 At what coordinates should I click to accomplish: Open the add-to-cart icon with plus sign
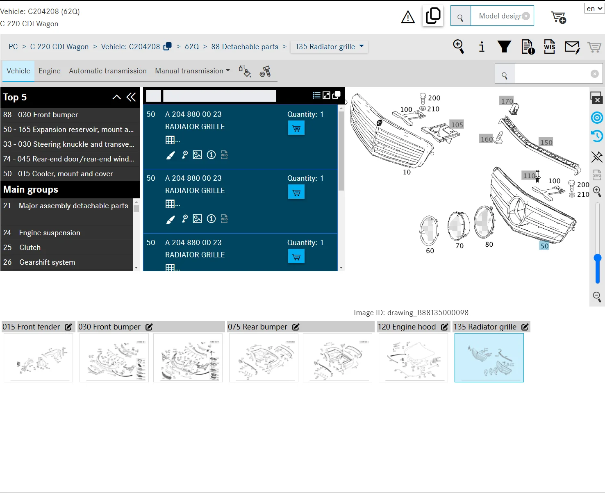pyautogui.click(x=559, y=17)
